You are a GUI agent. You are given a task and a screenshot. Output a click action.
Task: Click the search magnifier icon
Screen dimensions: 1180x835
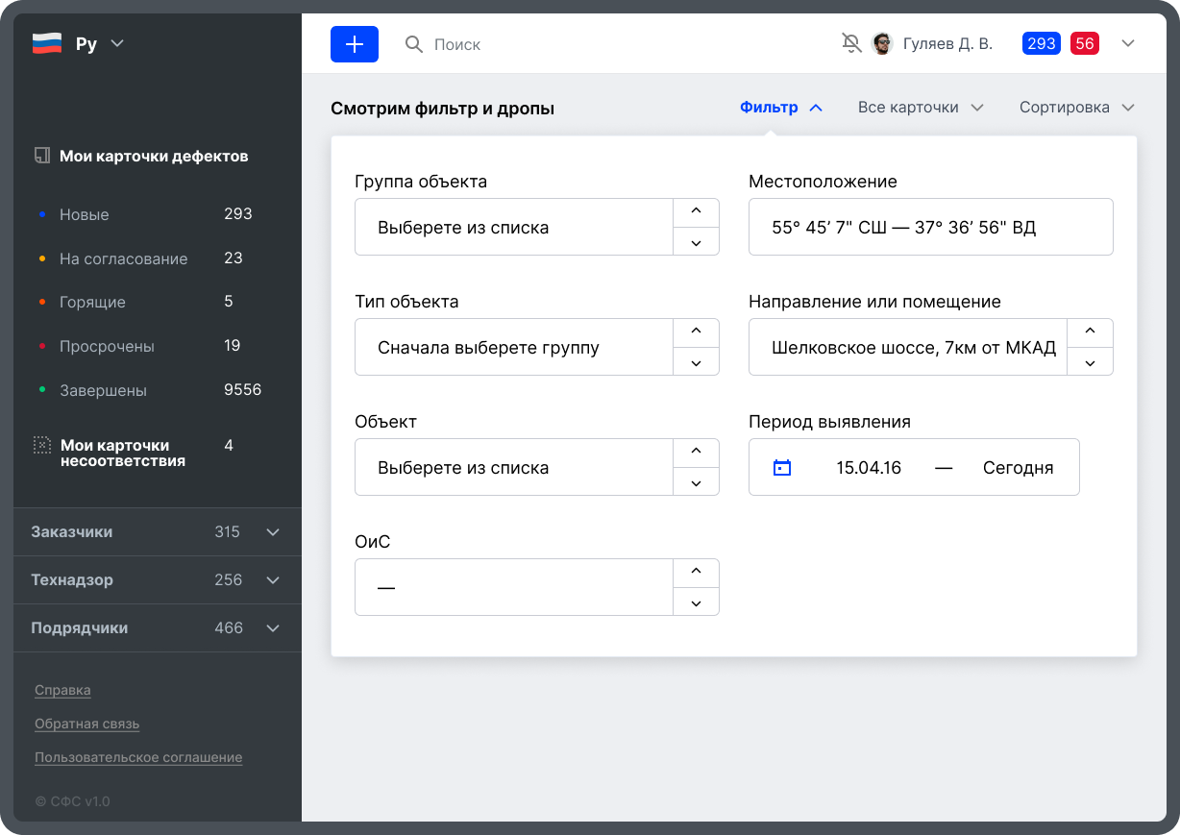tap(414, 44)
